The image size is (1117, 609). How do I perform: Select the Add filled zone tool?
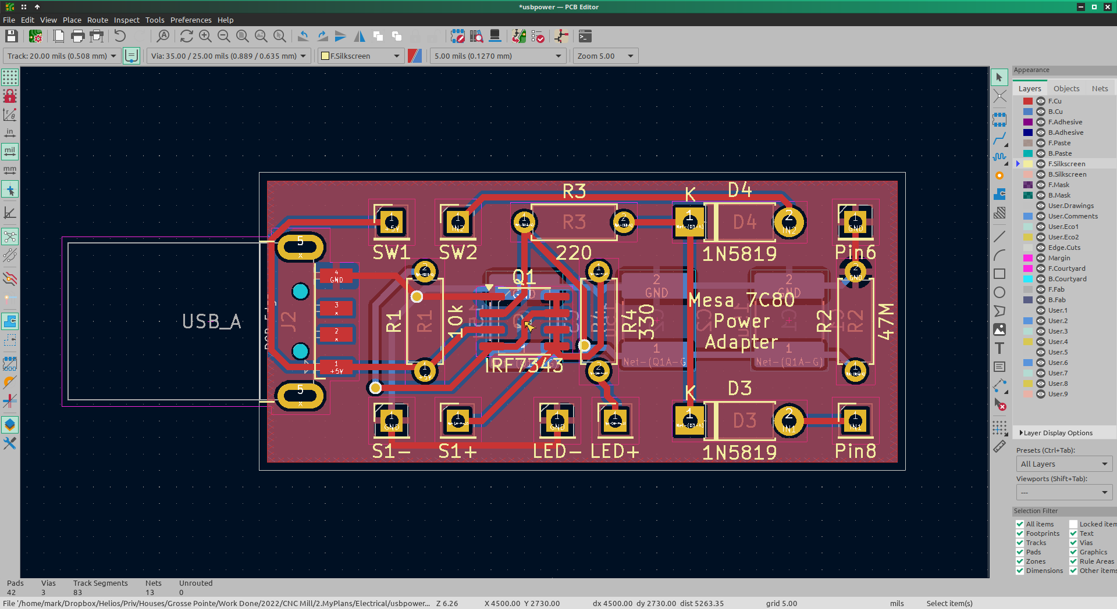pos(999,194)
